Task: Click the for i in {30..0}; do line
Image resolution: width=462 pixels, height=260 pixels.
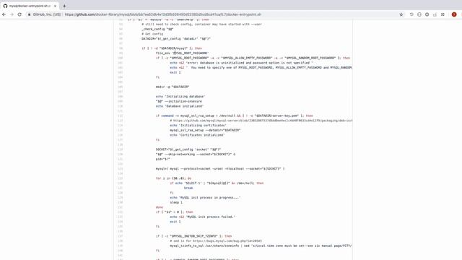Action: click(173, 178)
